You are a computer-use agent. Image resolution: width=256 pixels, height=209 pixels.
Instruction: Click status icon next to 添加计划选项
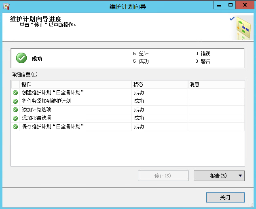tap(15, 110)
